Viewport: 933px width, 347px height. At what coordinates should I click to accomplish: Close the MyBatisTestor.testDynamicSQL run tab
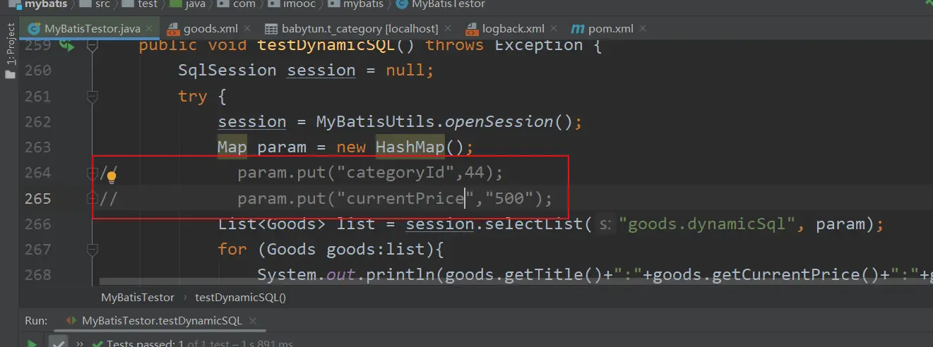[252, 321]
